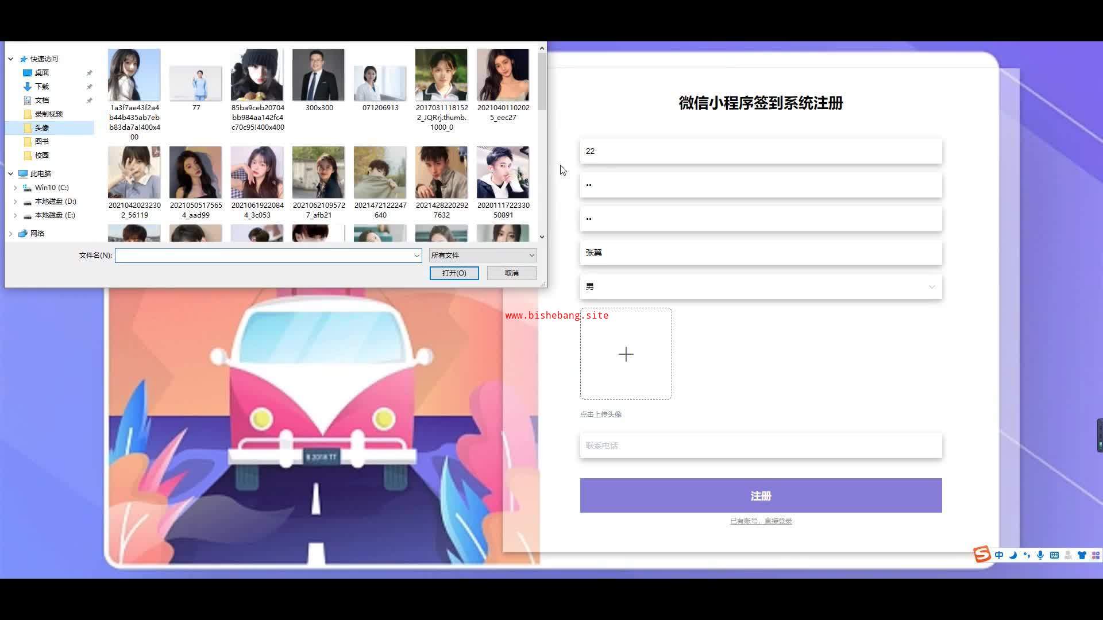Open the gender dropdown showing 男
The height and width of the screenshot is (620, 1103).
click(x=761, y=286)
